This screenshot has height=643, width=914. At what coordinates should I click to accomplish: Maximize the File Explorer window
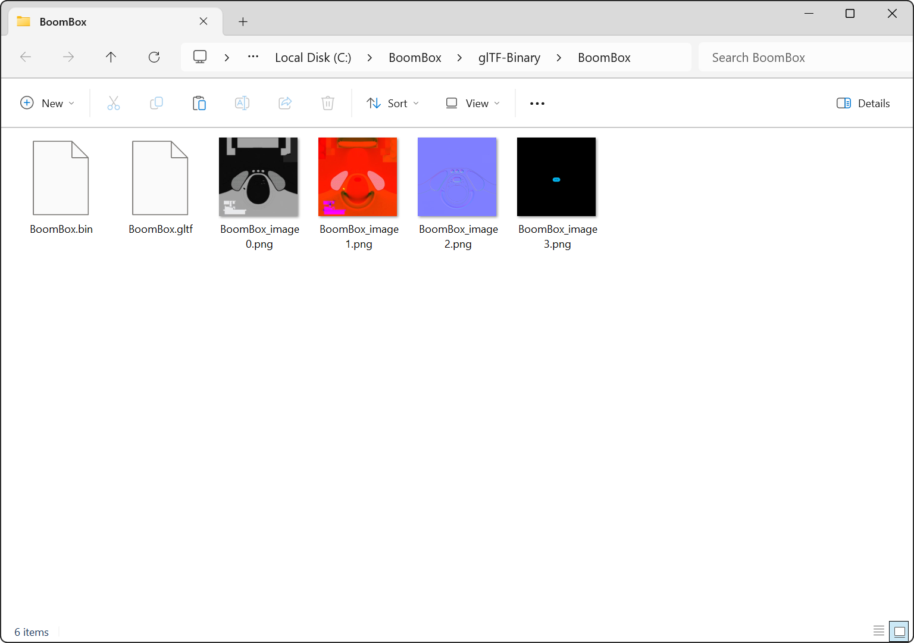point(850,13)
